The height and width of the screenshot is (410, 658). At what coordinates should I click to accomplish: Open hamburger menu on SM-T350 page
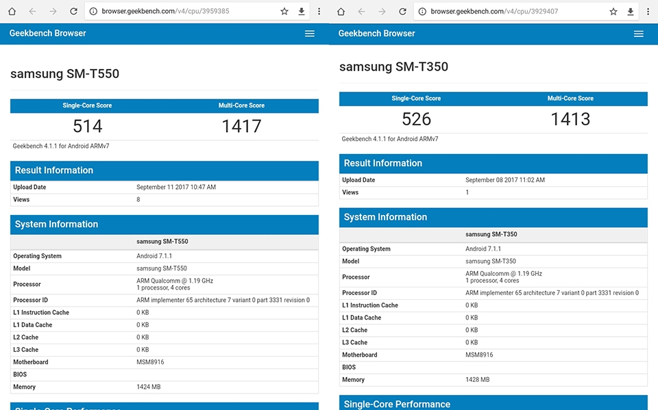click(639, 34)
